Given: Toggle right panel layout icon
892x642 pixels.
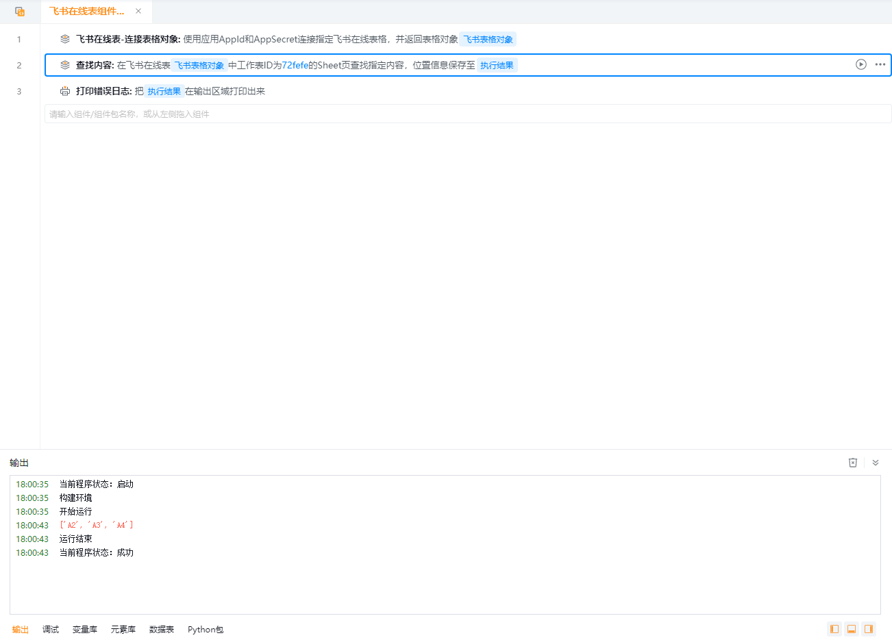Looking at the screenshot, I should point(869,629).
